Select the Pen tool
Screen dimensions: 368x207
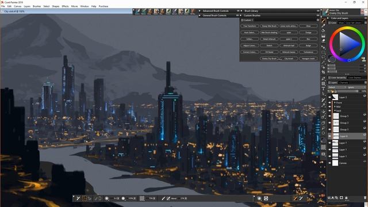tap(323, 79)
